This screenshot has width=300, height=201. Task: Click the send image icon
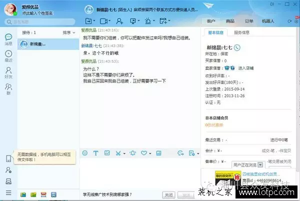tap(107, 153)
